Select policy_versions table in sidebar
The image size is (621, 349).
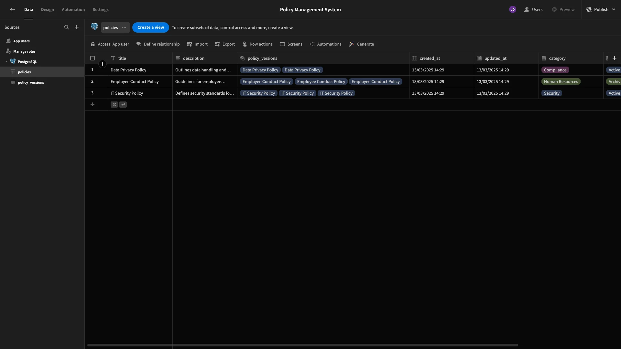[42, 82]
